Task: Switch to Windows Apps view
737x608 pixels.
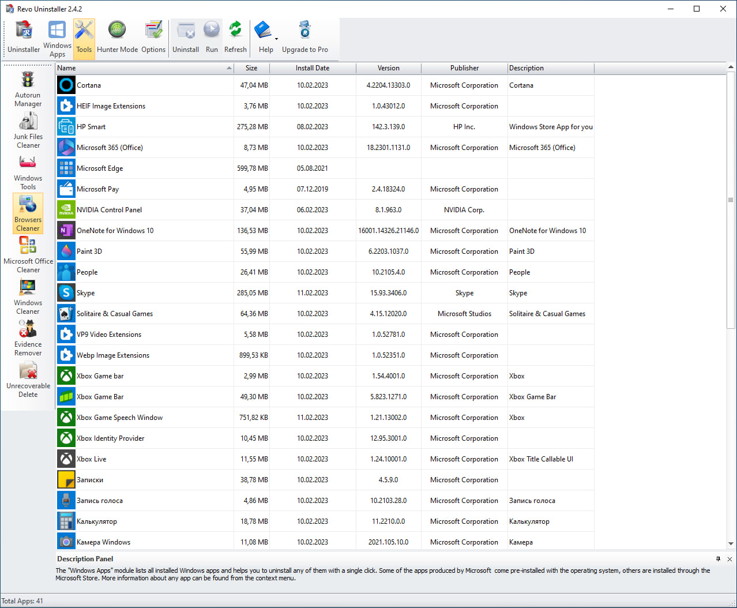Action: click(x=57, y=38)
